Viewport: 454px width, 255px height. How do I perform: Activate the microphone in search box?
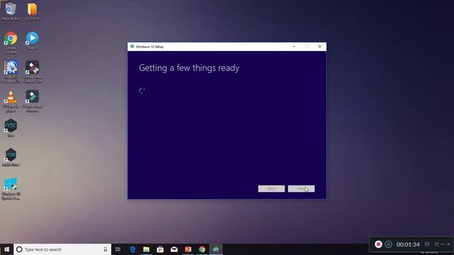pos(105,249)
